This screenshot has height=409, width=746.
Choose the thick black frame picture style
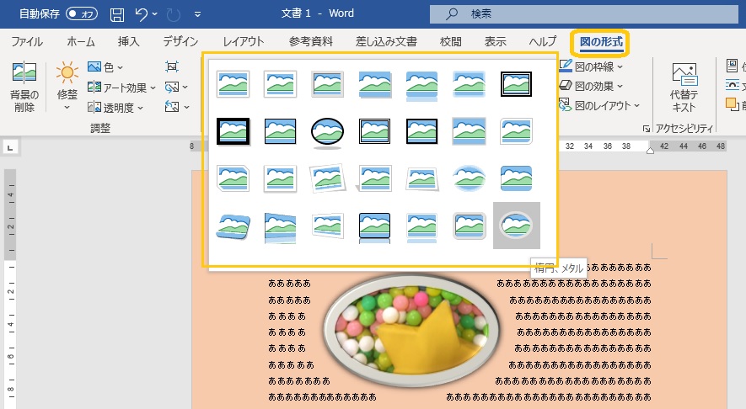pos(232,130)
